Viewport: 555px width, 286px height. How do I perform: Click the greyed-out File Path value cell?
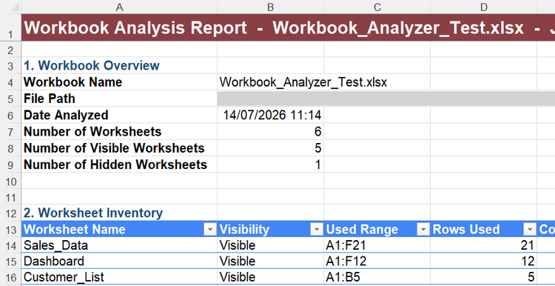(x=386, y=99)
